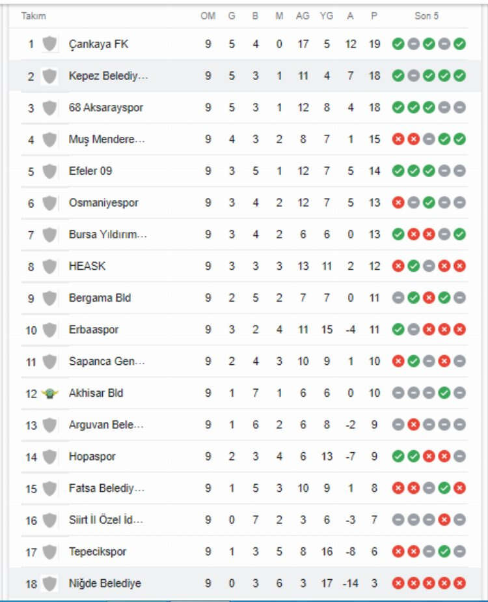Click the Akhisar Bld club crest icon
Viewport: 488px width, 602px height.
point(49,393)
